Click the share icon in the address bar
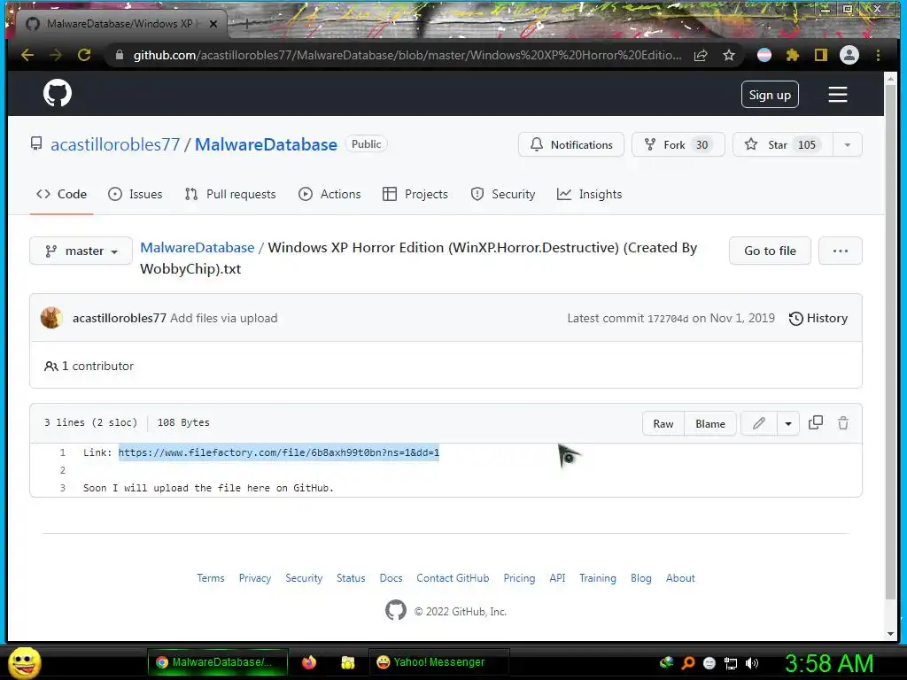Screen dimensions: 907x680 click(x=701, y=56)
